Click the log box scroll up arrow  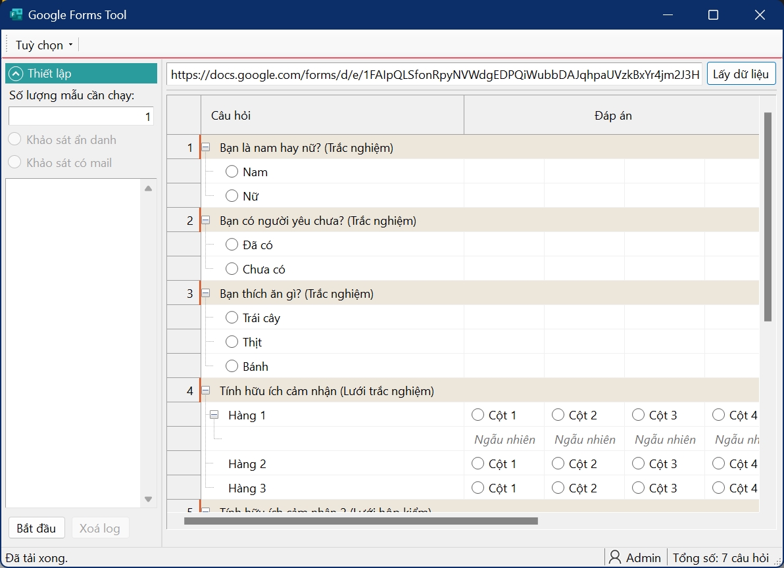[149, 189]
